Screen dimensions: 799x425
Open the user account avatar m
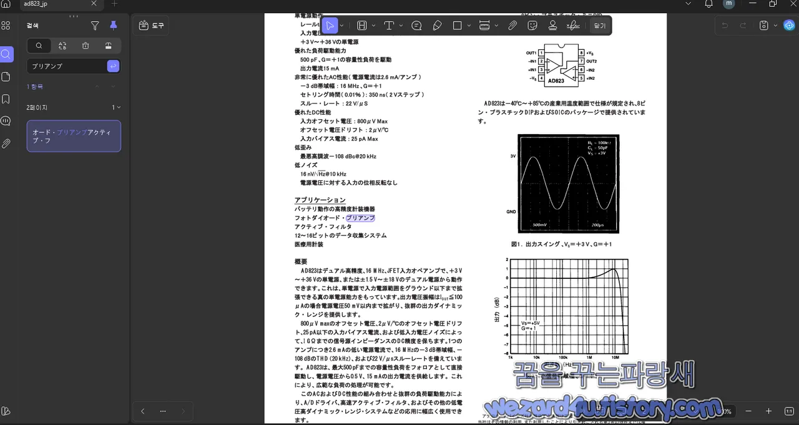pos(728,4)
